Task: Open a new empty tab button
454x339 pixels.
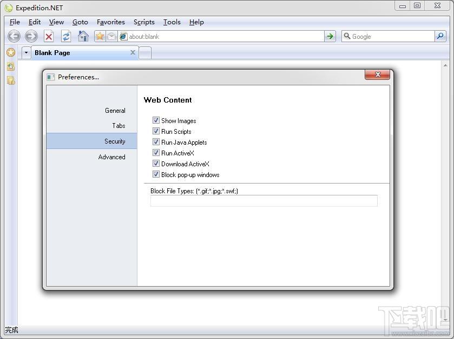Action: (x=145, y=53)
